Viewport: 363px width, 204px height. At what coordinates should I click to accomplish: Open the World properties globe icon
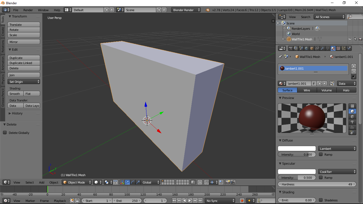(306, 48)
